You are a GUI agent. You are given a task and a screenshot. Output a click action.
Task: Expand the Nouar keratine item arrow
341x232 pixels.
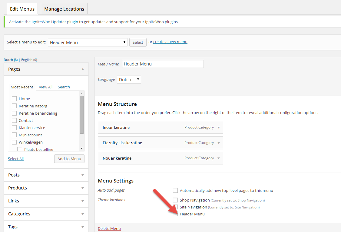219,158
